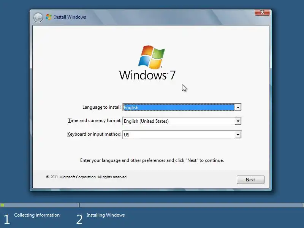This screenshot has height=228, width=304.
Task: Select the highlighted English language field
Action: point(179,107)
